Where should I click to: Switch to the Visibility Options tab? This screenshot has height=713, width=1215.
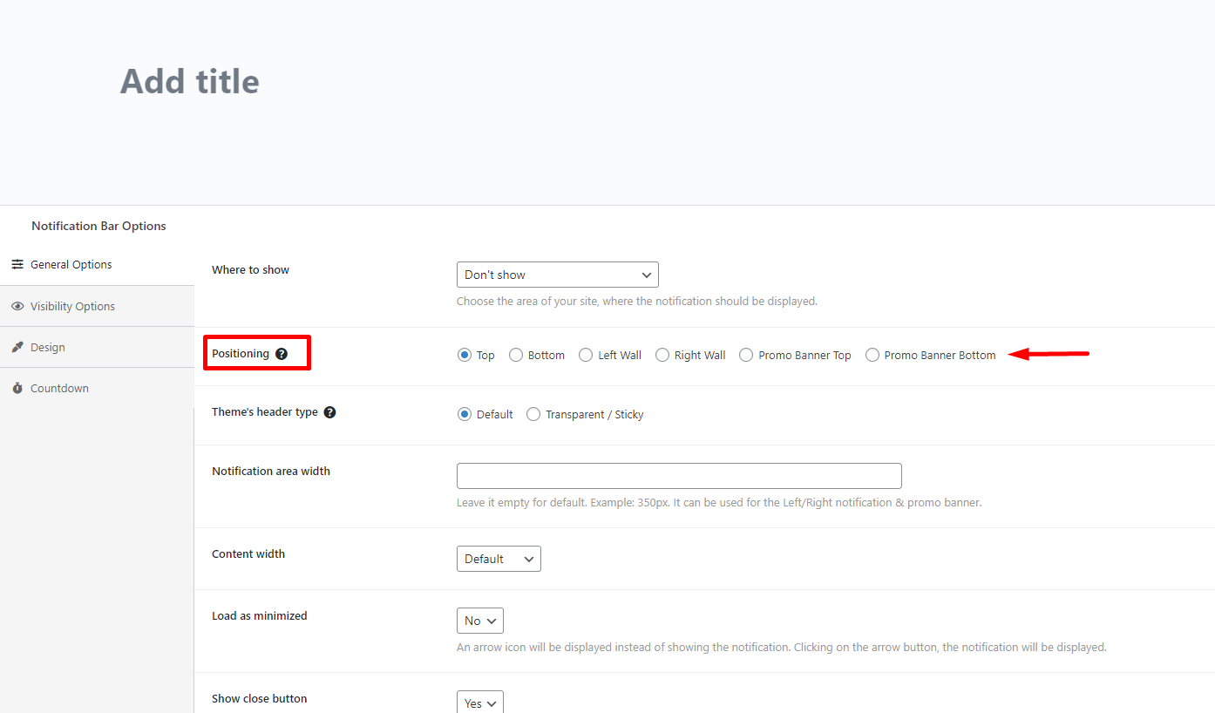pyautogui.click(x=72, y=306)
